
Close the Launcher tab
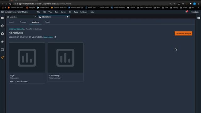[35, 17]
